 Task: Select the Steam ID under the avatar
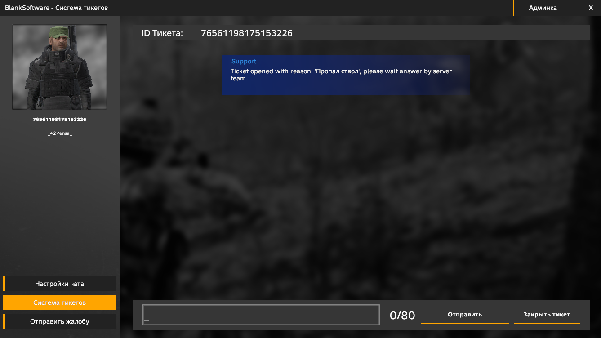point(59,120)
